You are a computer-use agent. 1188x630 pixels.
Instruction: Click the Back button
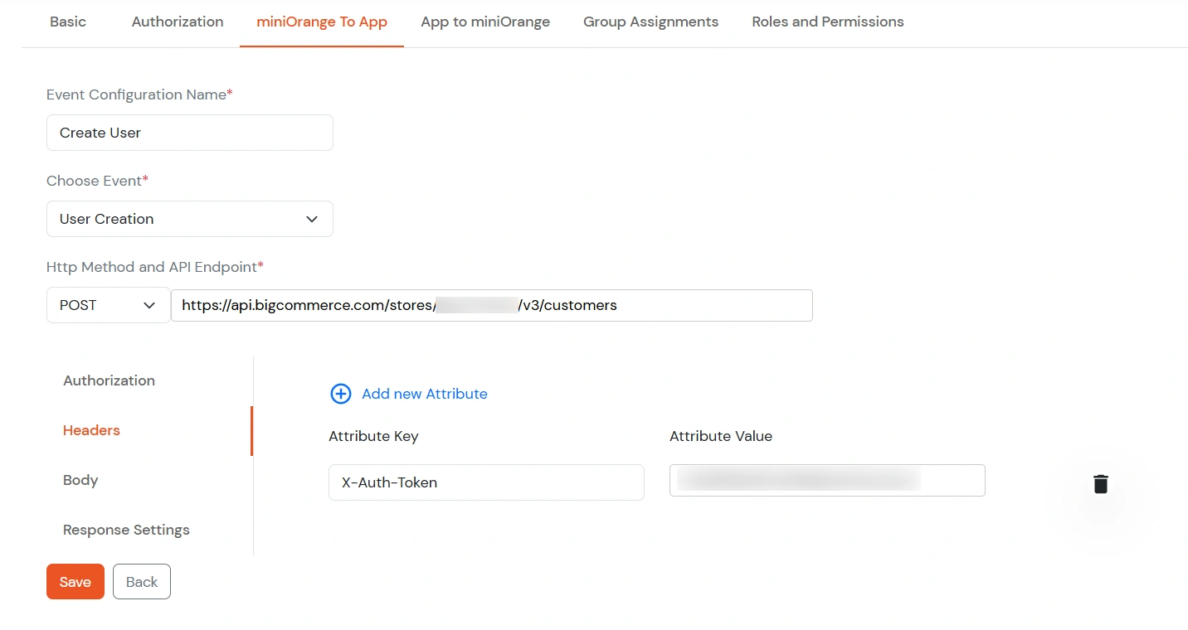(x=142, y=581)
